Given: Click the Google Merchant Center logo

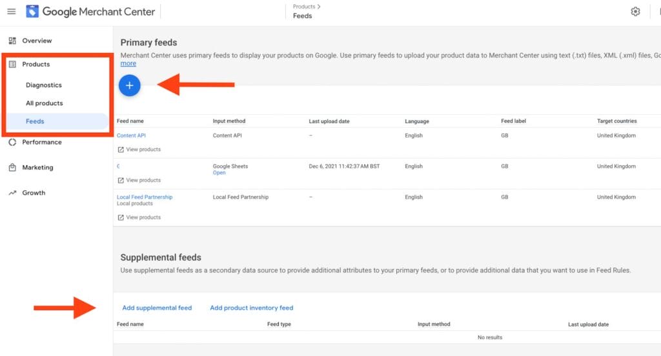Looking at the screenshot, I should click(90, 12).
